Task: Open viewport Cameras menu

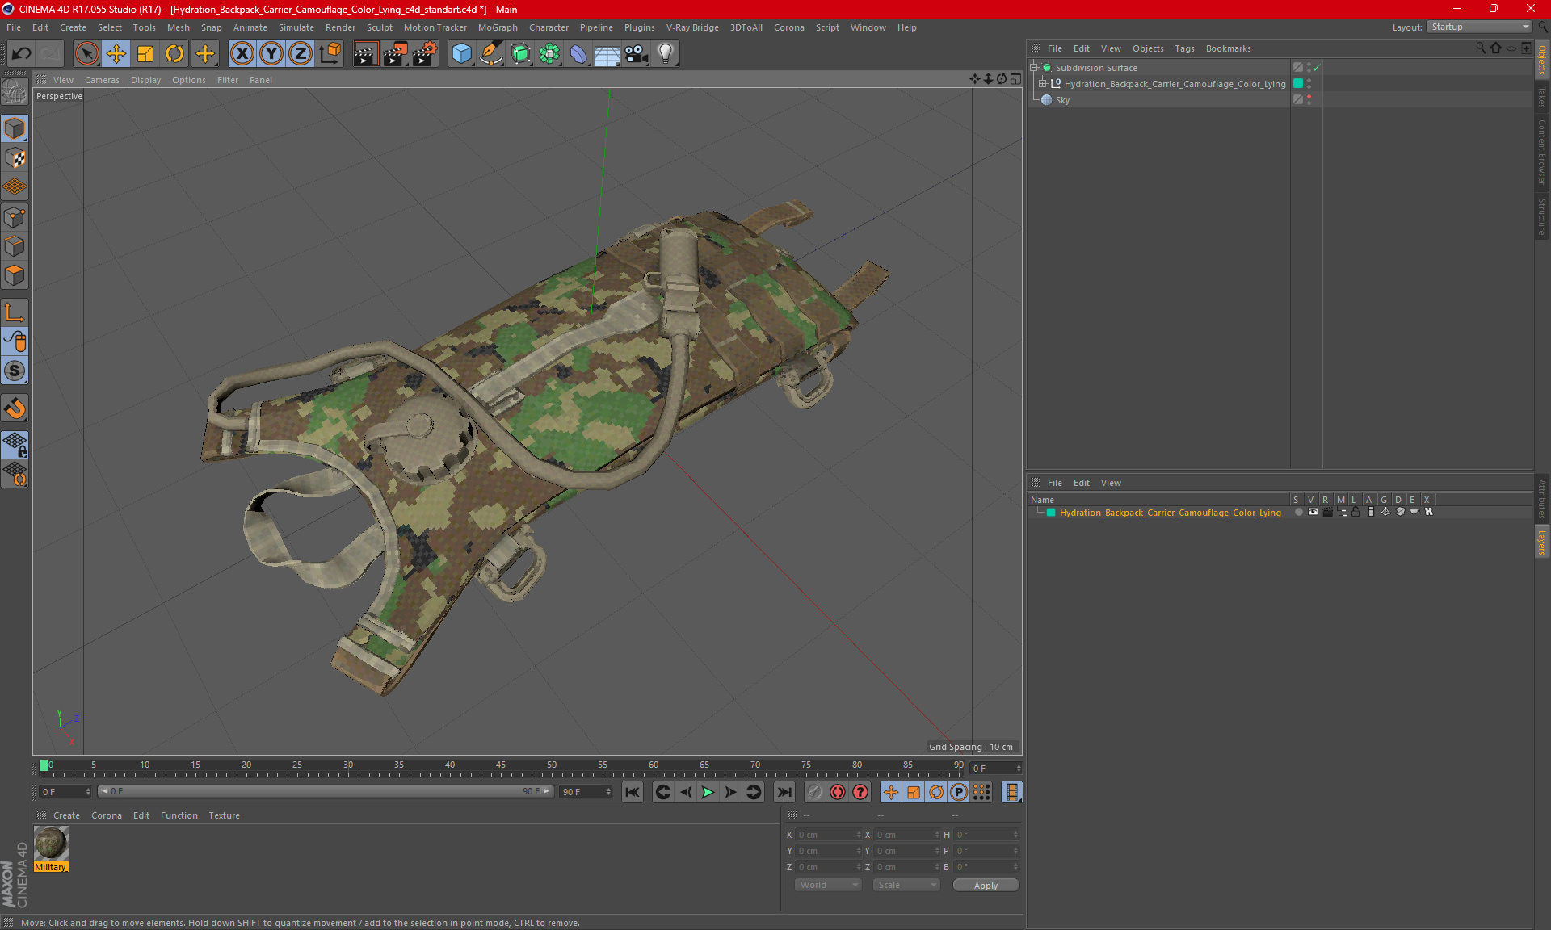Action: [x=102, y=80]
